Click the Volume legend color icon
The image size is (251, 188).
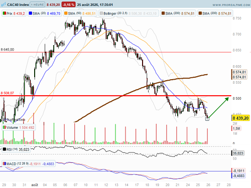click(x=5, y=127)
